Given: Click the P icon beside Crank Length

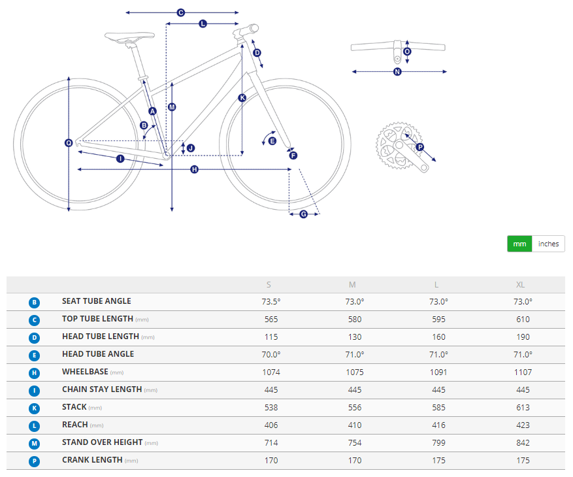Looking at the screenshot, I should pos(34,461).
